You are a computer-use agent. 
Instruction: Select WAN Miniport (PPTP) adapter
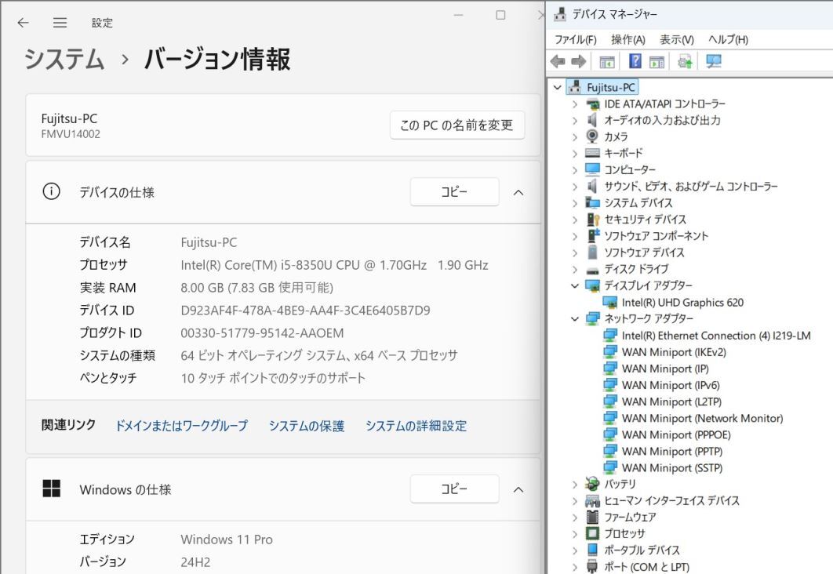(x=672, y=451)
